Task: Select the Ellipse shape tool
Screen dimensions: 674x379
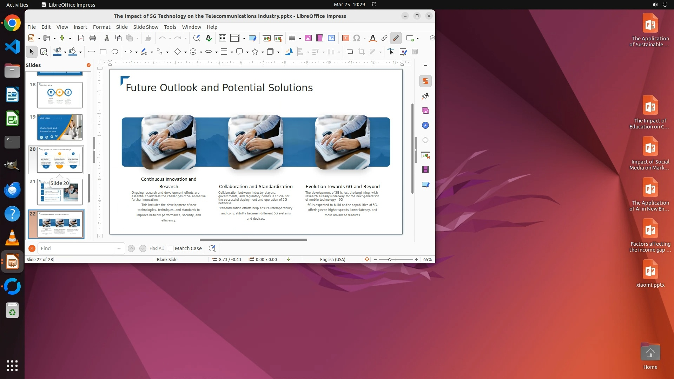Action: [115, 52]
